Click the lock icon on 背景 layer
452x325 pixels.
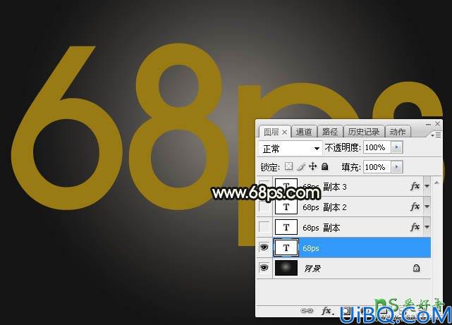click(x=416, y=268)
